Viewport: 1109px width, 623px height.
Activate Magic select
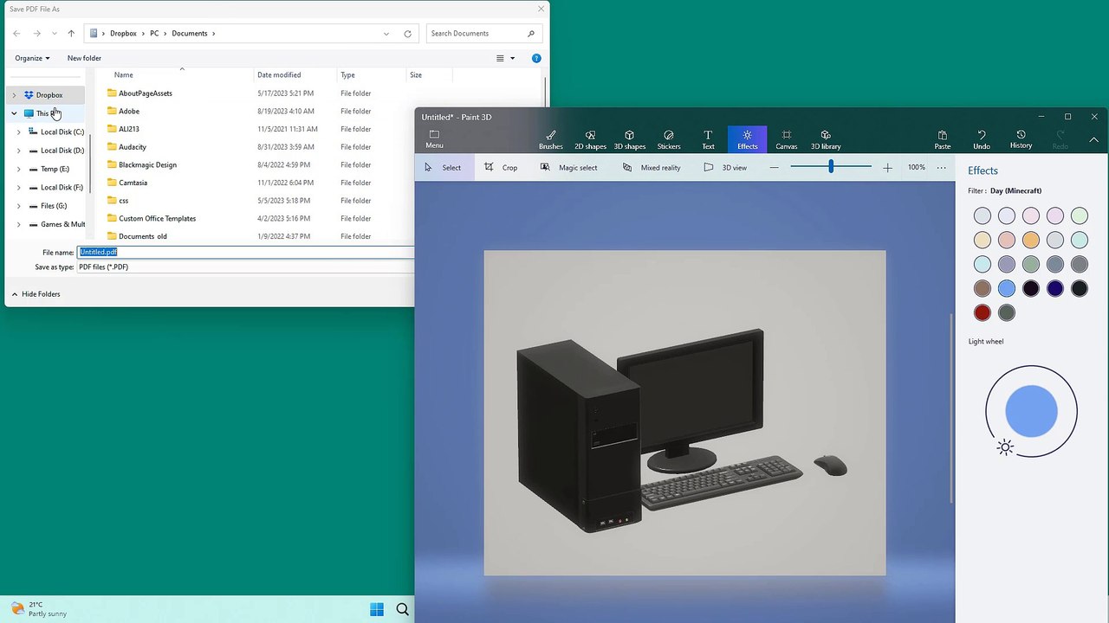click(x=568, y=167)
